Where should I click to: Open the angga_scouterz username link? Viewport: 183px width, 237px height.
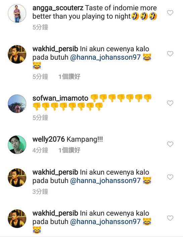pos(58,8)
